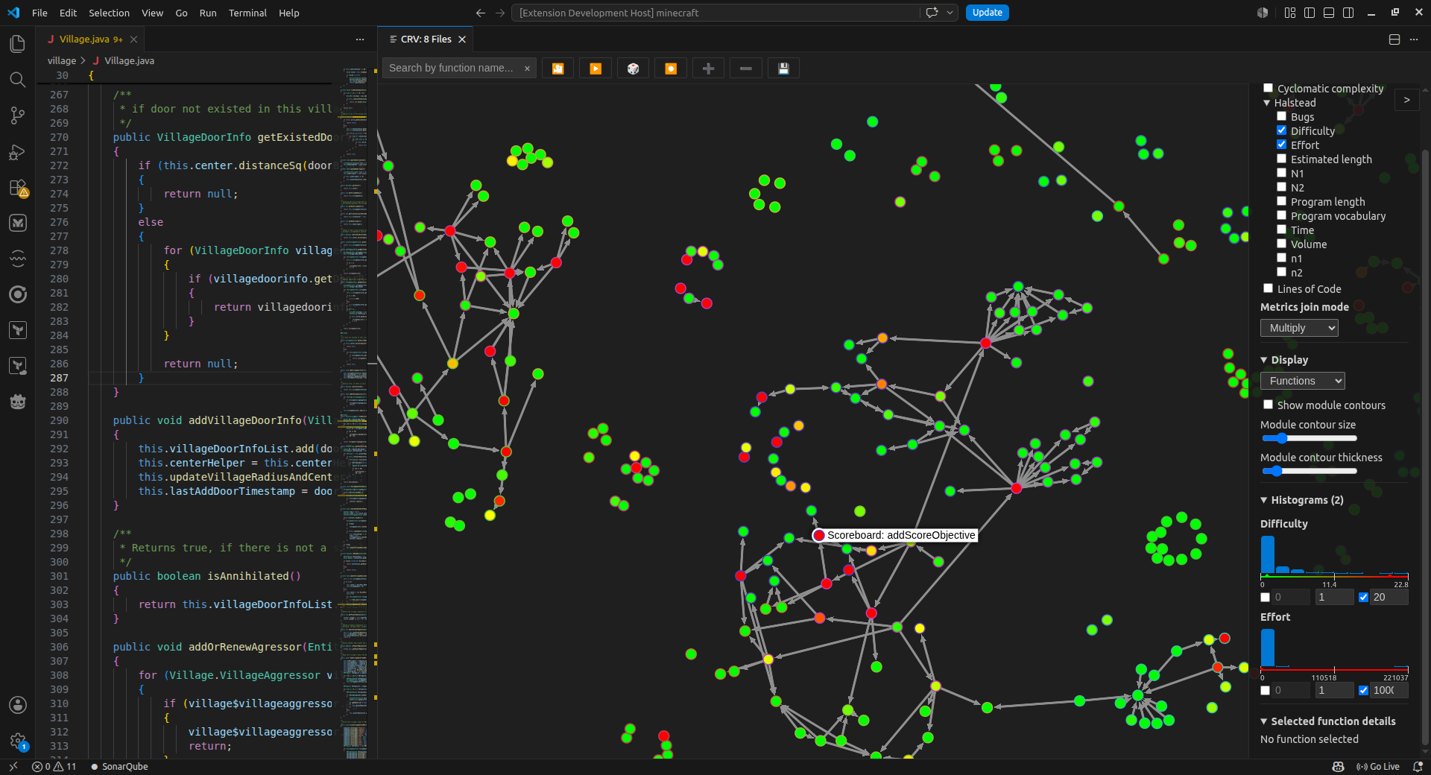Screen dimensions: 1431x775
Task: Open the Run and Debug view
Action: click(18, 151)
